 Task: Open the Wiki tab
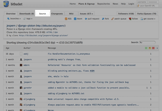tap(71, 14)
